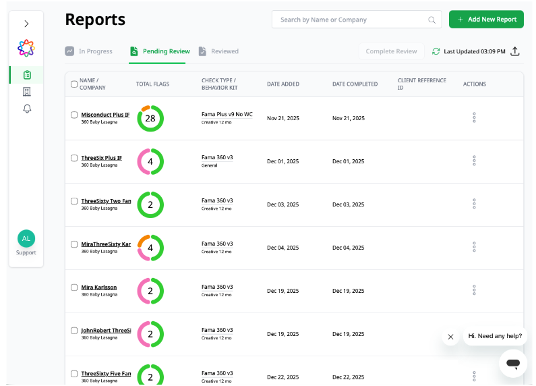Viewport: 536px width, 386px height.
Task: Check the ThreeSixty Two Fan row checkbox
Action: tap(74, 201)
